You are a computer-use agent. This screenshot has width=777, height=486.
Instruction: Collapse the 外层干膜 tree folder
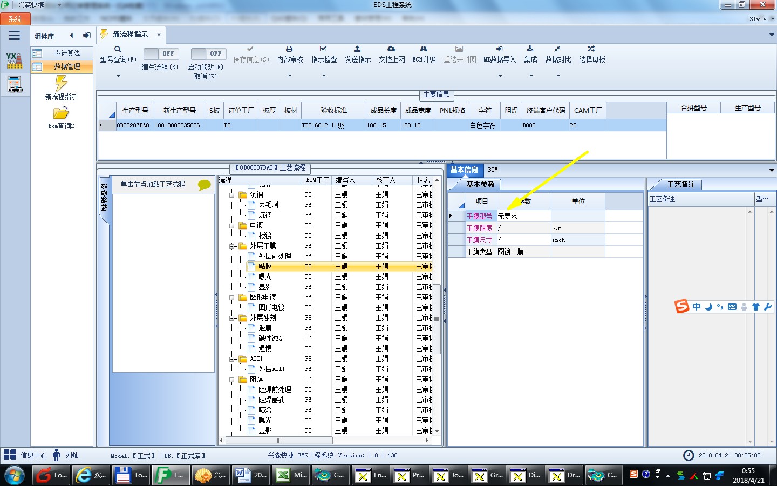pyautogui.click(x=231, y=246)
